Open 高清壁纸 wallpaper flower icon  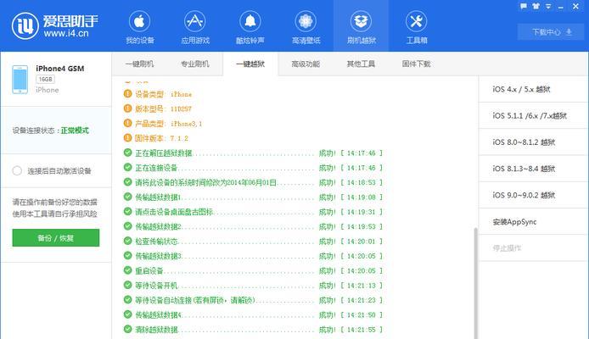[x=306, y=21]
